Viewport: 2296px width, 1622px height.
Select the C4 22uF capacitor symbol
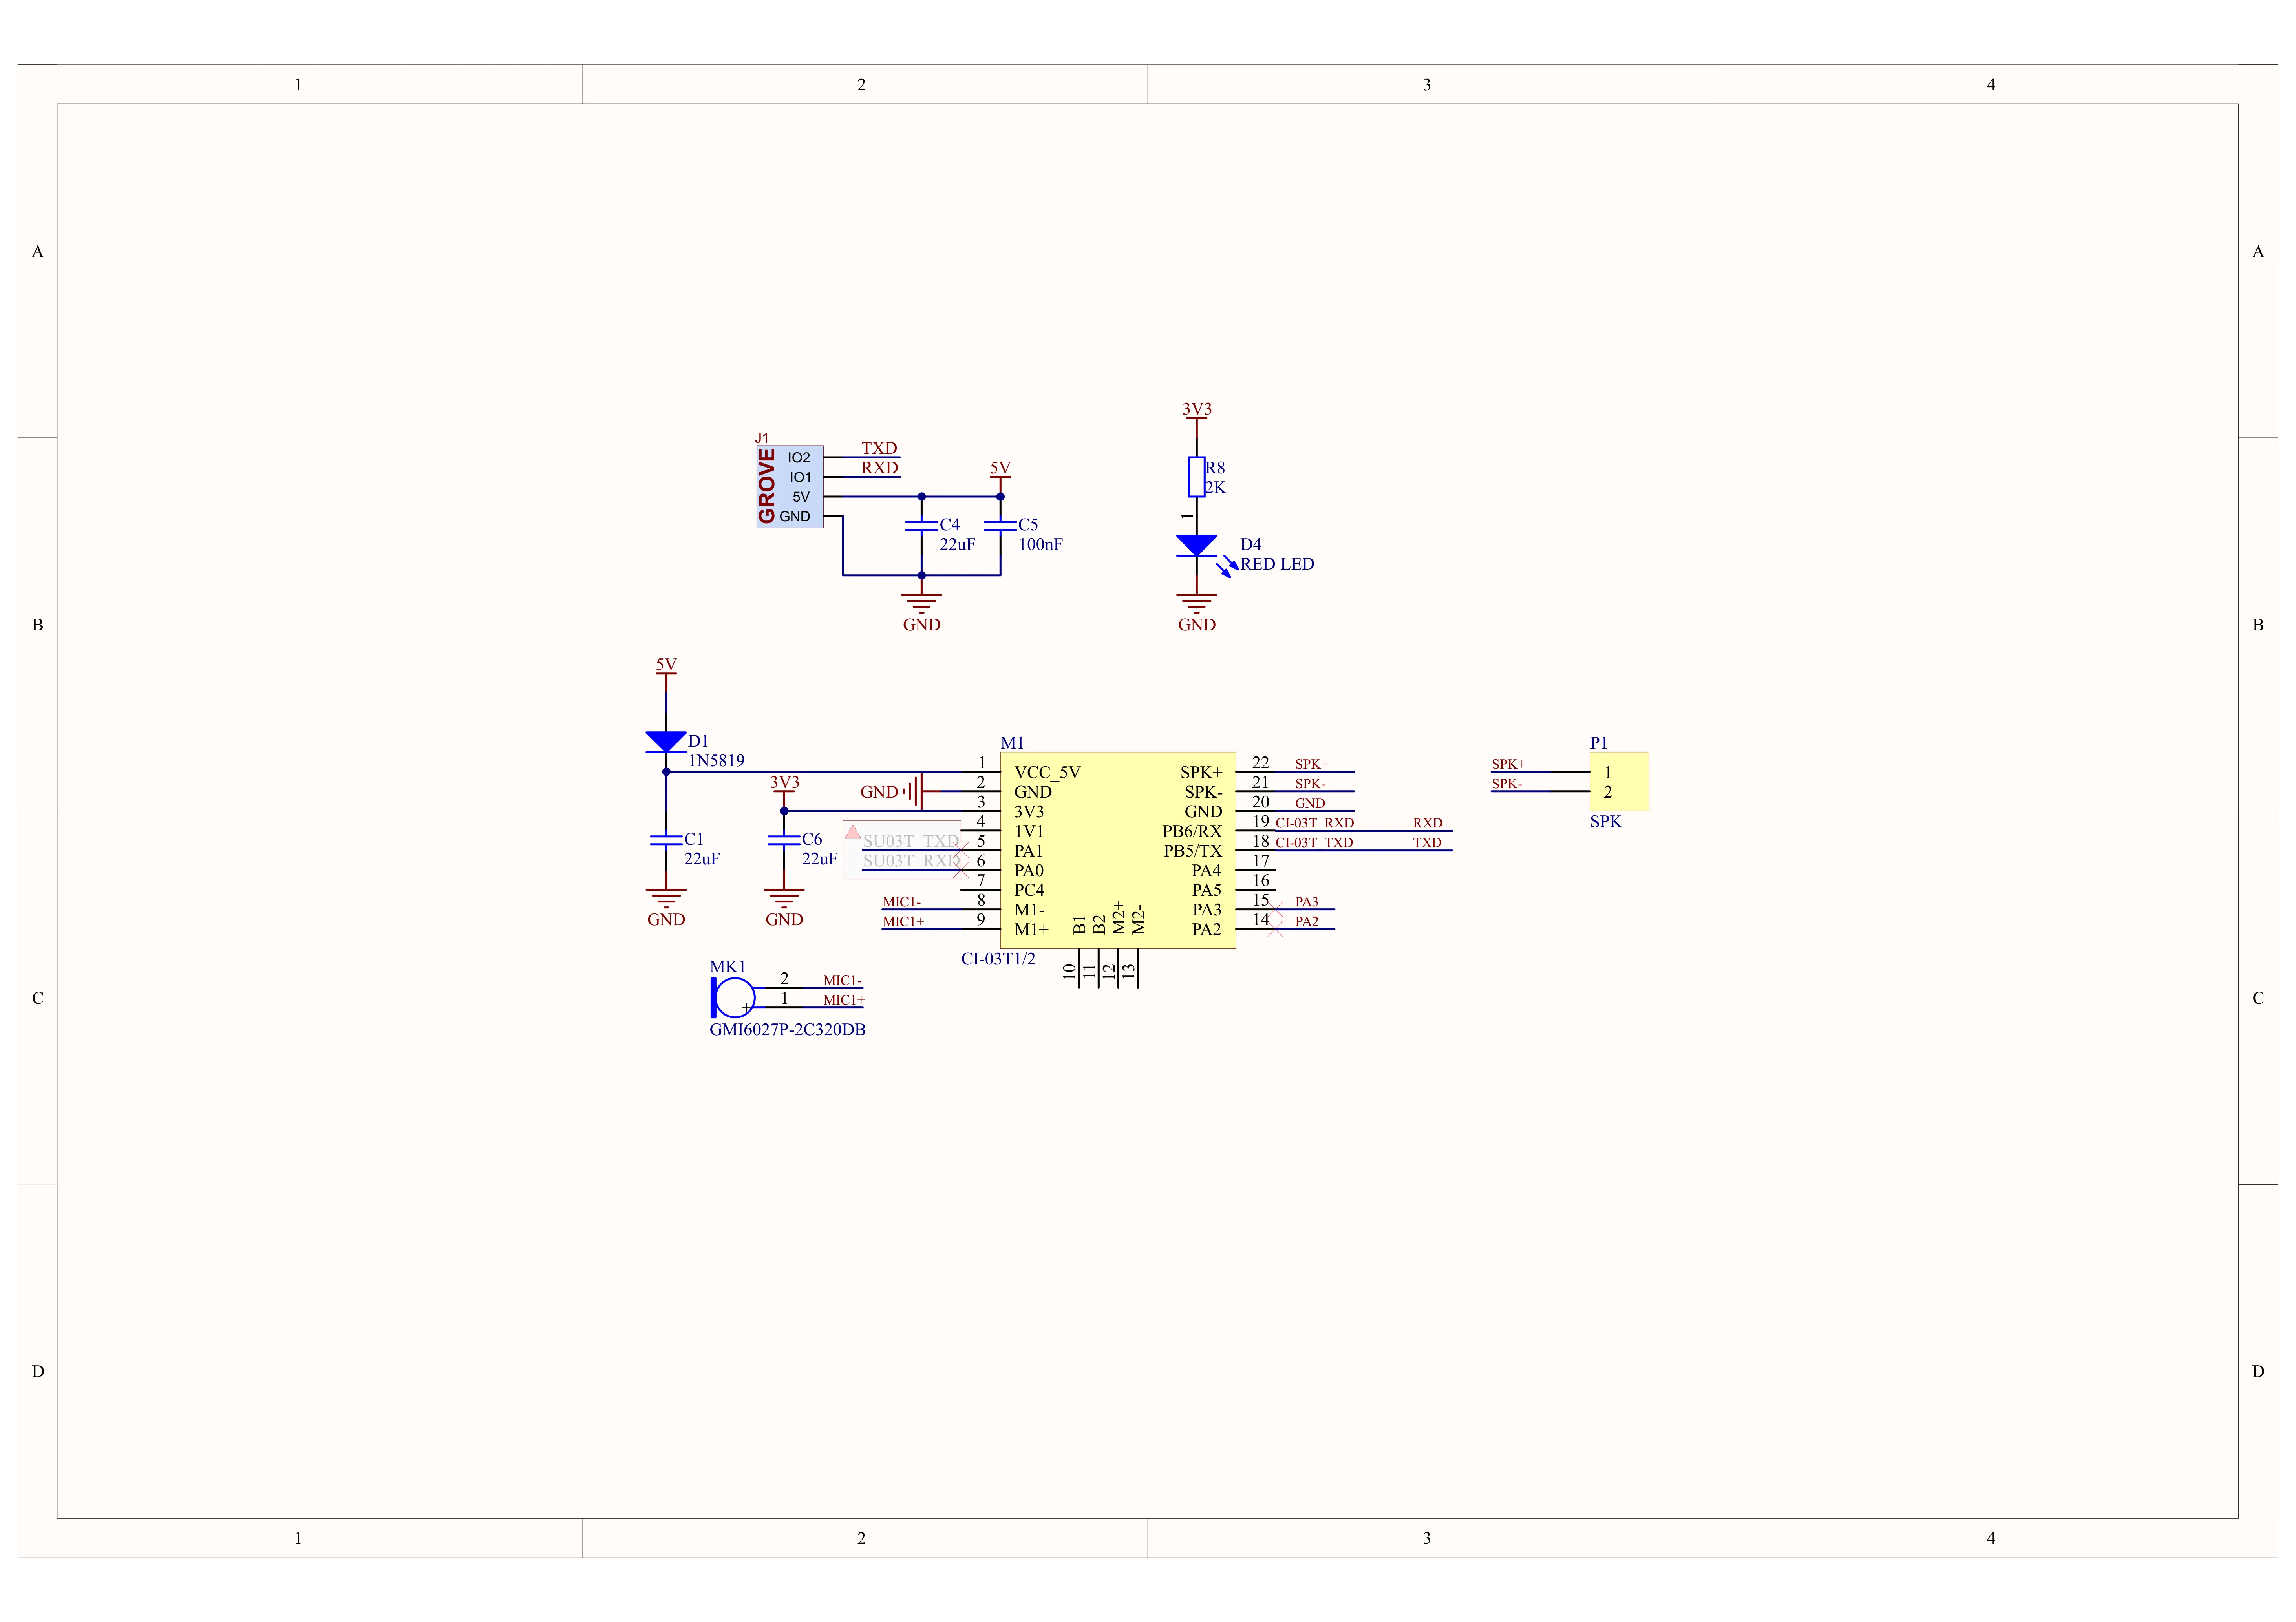pyautogui.click(x=921, y=526)
